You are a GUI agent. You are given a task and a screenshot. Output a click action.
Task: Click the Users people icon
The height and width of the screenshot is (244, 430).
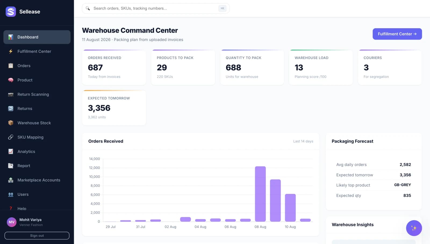[11, 194]
